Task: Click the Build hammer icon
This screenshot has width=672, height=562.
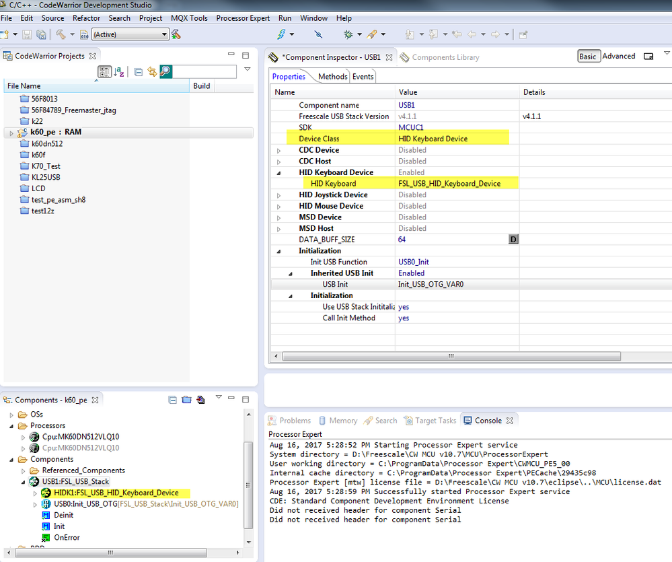Action: coord(61,34)
